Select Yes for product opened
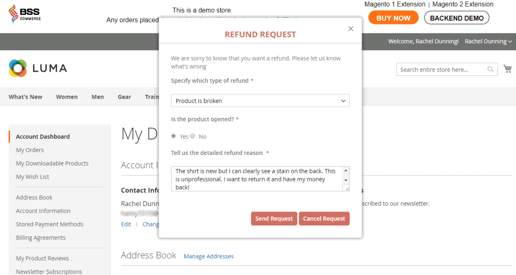The image size is (516, 275). 174,136
